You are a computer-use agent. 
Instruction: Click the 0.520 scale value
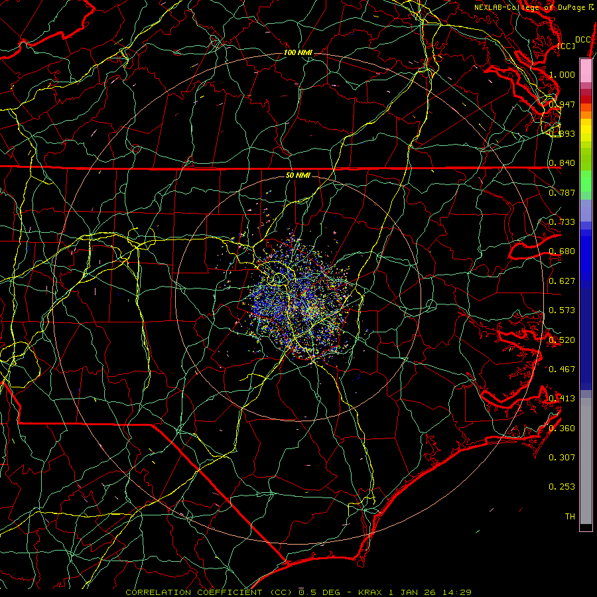pyautogui.click(x=562, y=340)
